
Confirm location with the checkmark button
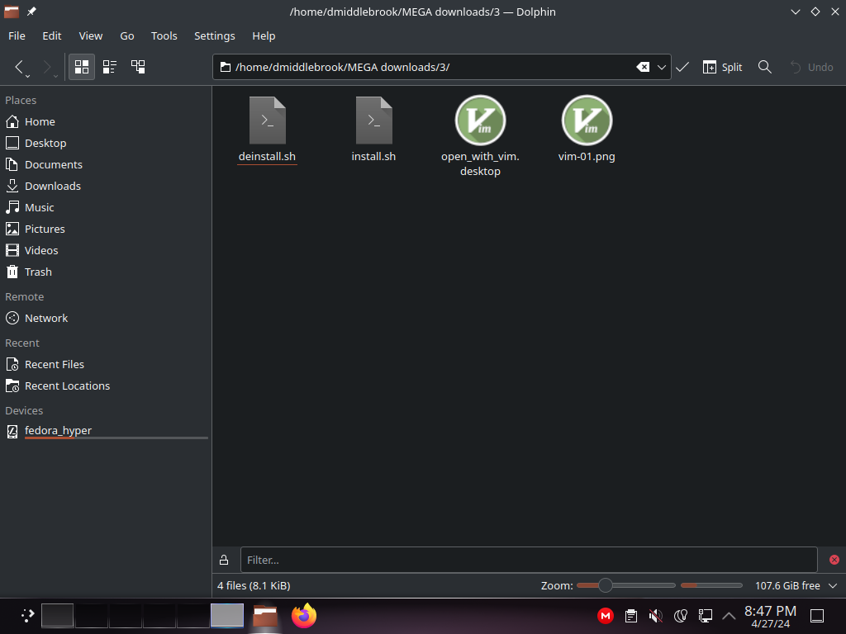(x=682, y=67)
